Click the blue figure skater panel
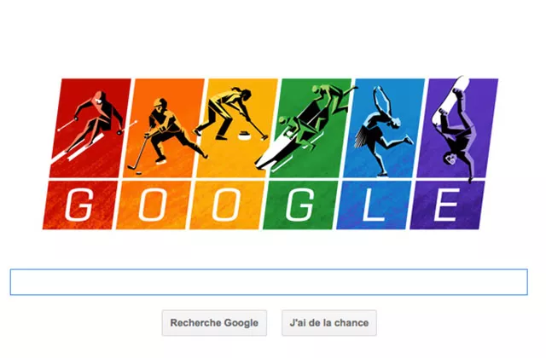 pyautogui.click(x=384, y=128)
